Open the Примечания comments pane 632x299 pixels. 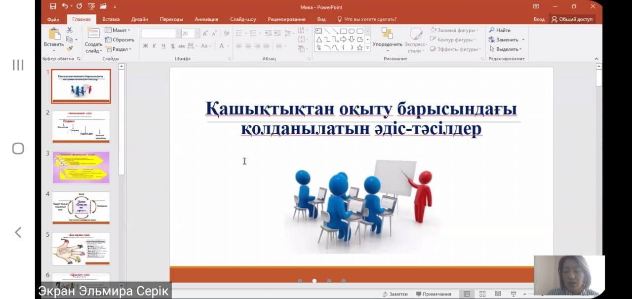coord(434,294)
